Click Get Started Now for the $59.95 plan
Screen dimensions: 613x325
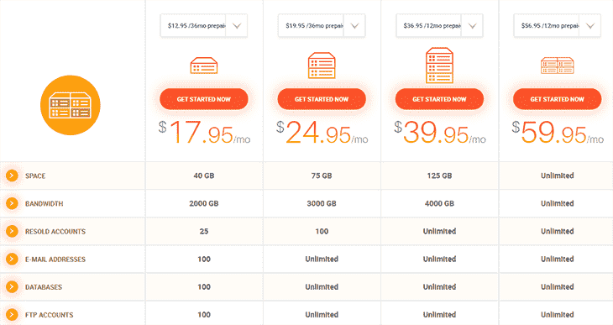click(x=557, y=99)
